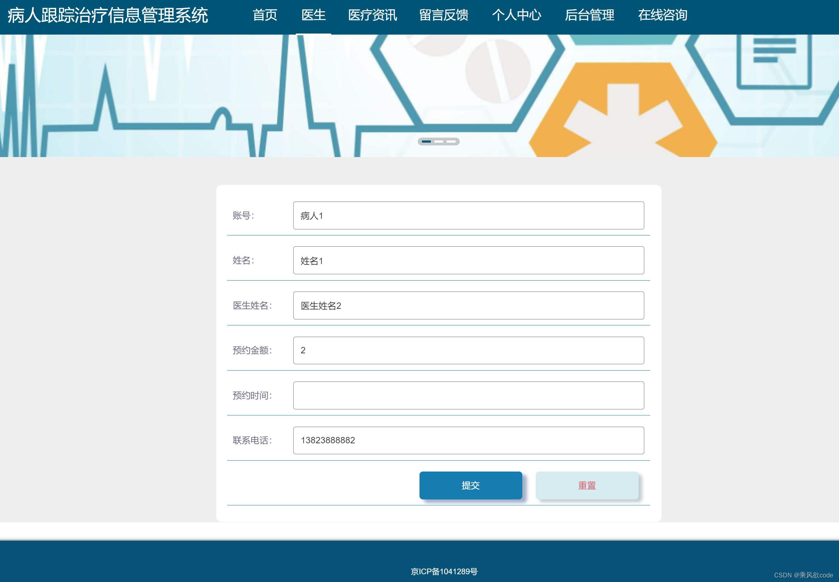Click the 账号 input containing 病人1

tap(468, 215)
